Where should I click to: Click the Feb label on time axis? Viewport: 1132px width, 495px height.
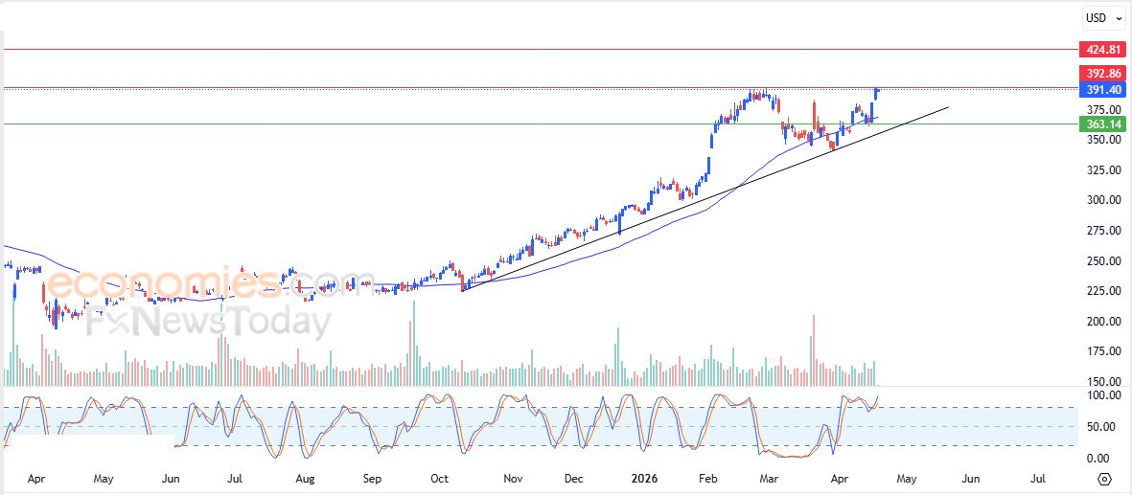click(709, 479)
